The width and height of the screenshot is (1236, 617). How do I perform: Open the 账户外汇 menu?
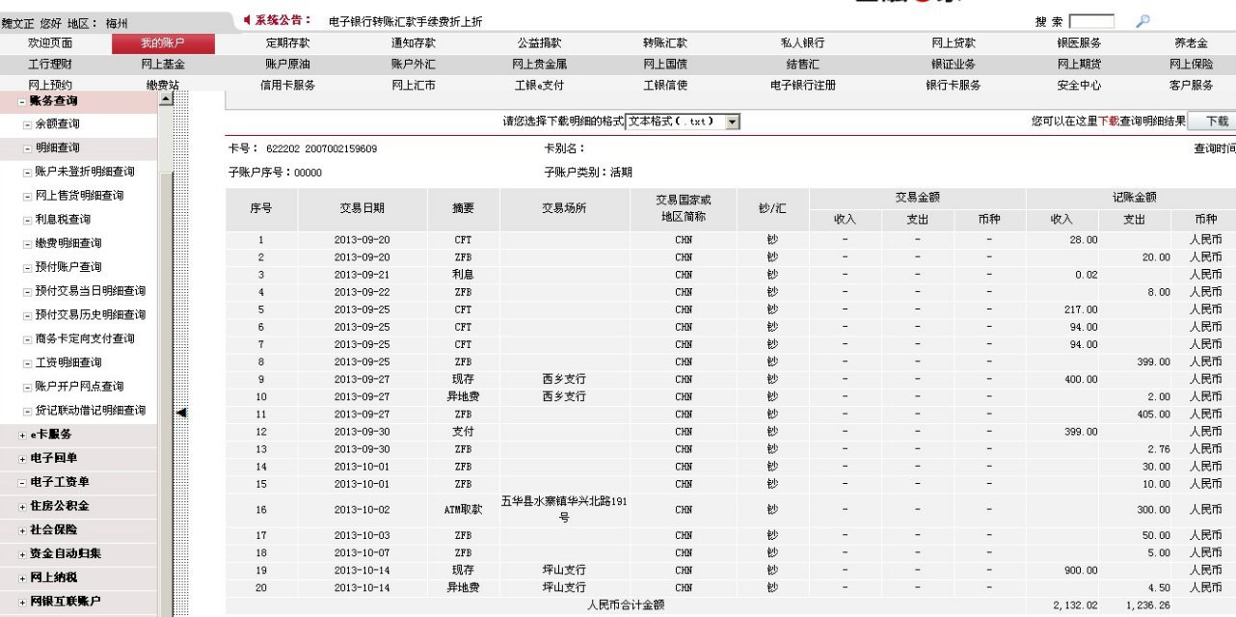pyautogui.click(x=413, y=65)
